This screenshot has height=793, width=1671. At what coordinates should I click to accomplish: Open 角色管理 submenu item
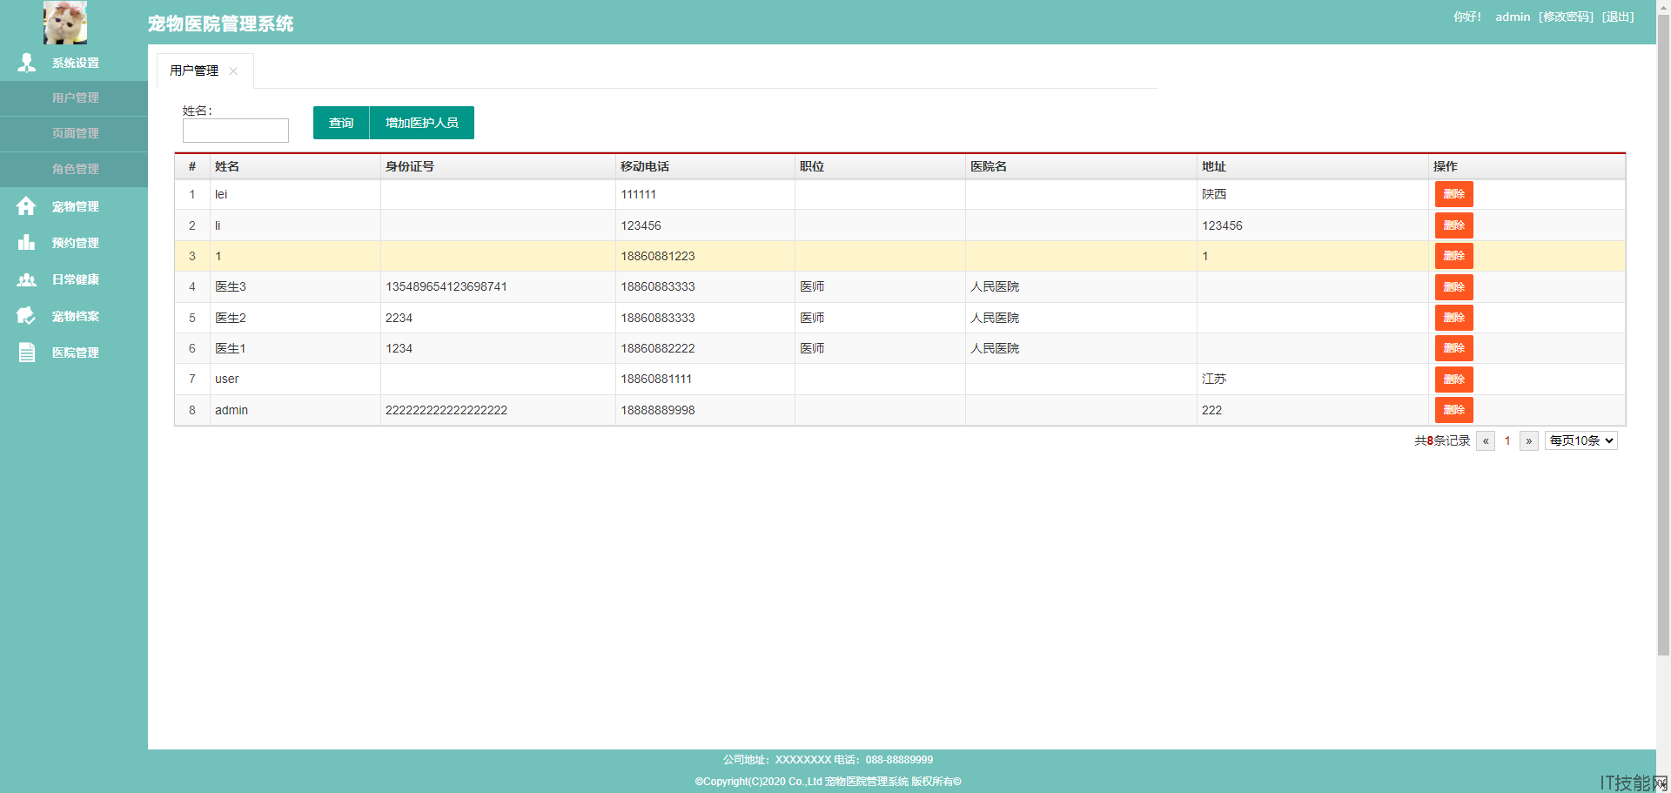pyautogui.click(x=74, y=170)
